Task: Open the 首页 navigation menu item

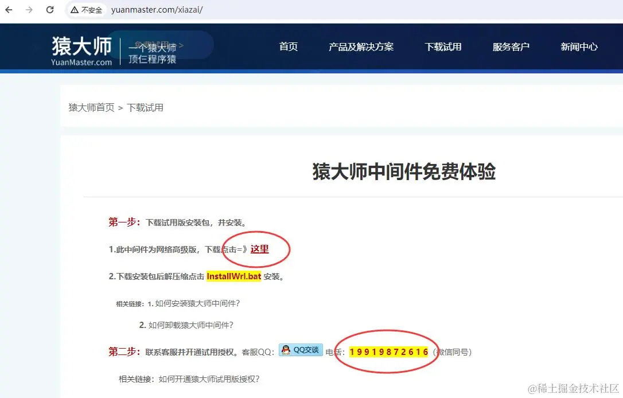Action: click(x=289, y=47)
